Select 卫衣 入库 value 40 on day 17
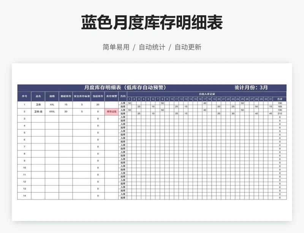 (205, 103)
